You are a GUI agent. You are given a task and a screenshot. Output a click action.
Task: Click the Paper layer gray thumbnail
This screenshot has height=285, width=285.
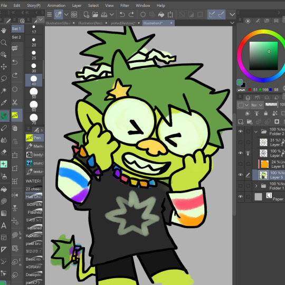(x=258, y=197)
